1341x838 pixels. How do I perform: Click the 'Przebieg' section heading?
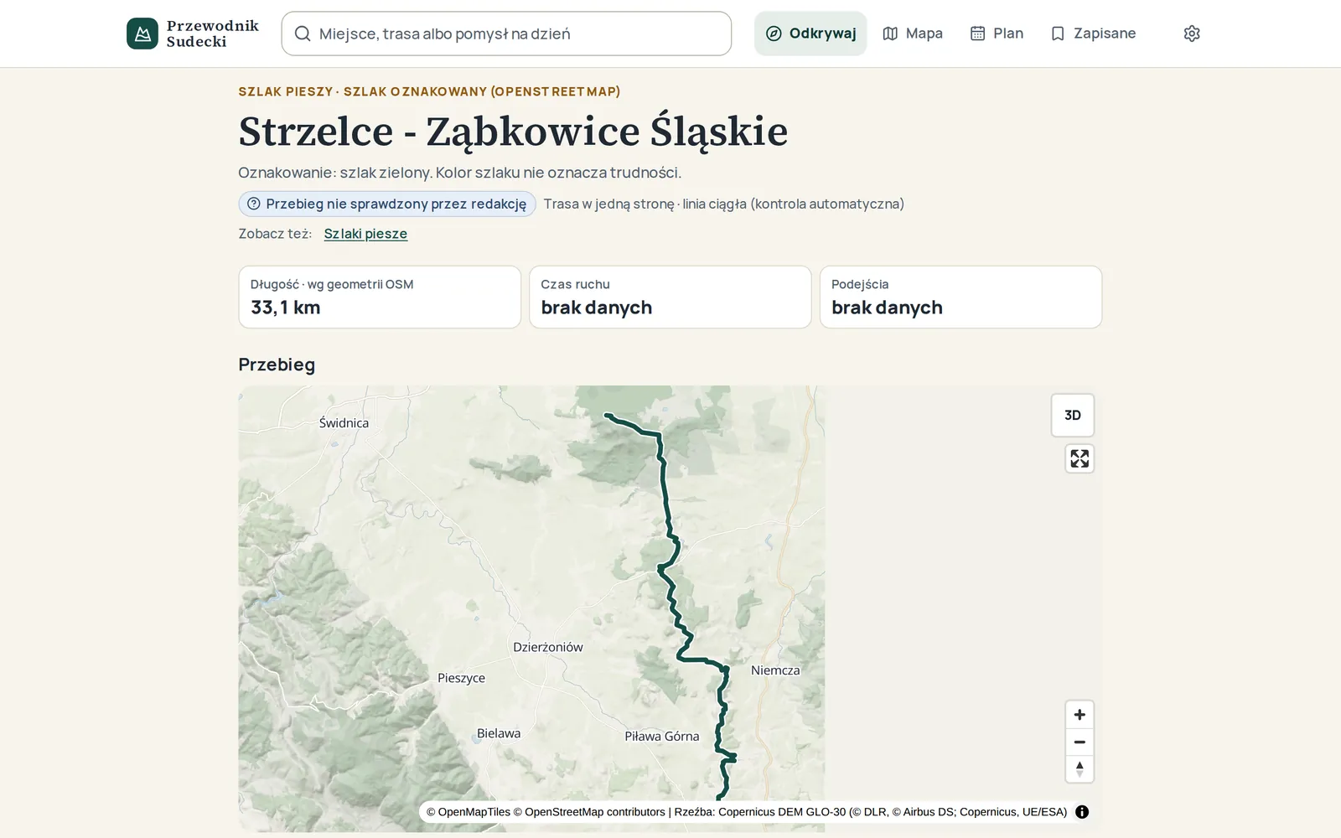click(x=277, y=365)
